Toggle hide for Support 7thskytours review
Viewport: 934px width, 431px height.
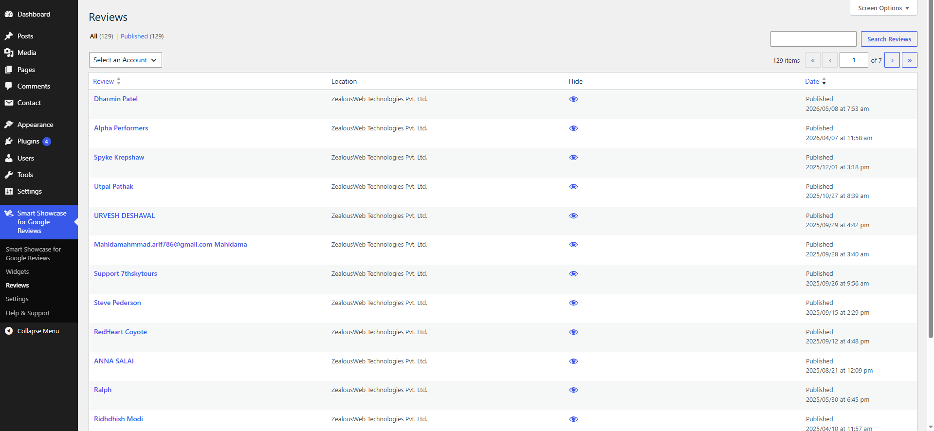pos(573,273)
